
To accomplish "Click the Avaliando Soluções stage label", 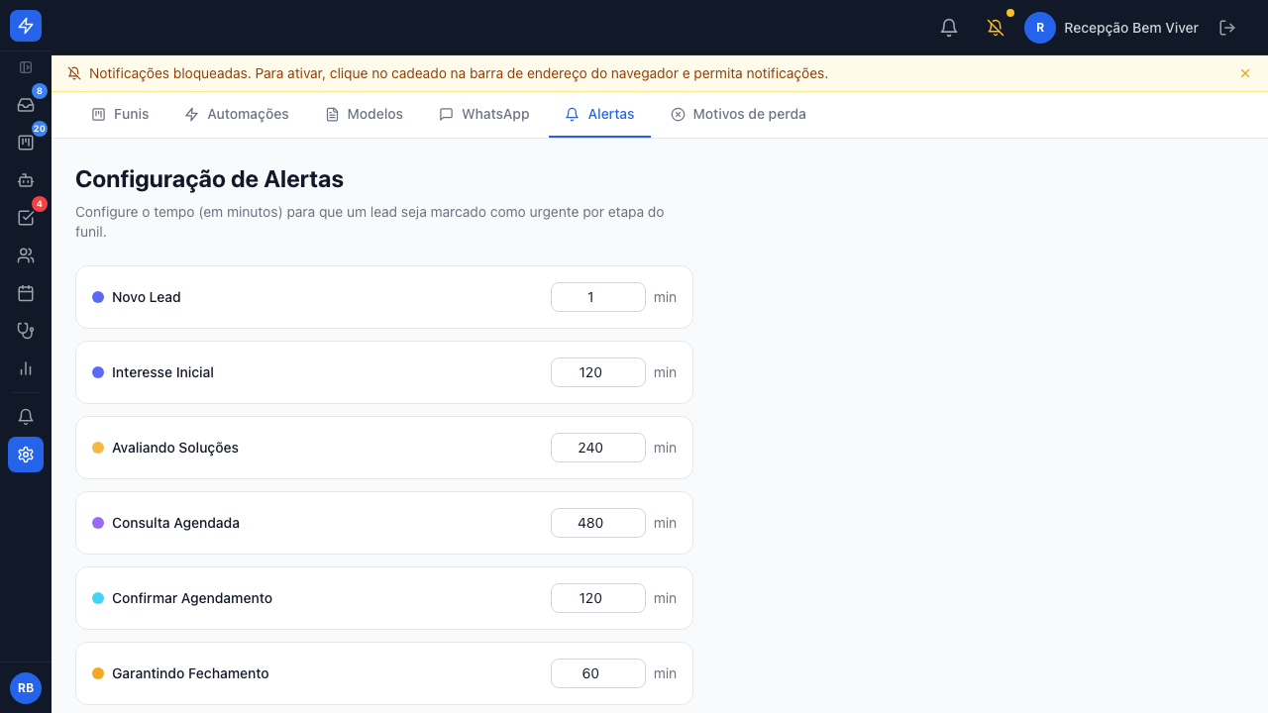I will (x=175, y=448).
